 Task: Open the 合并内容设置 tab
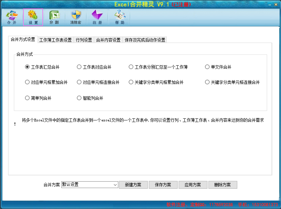click(x=108, y=40)
